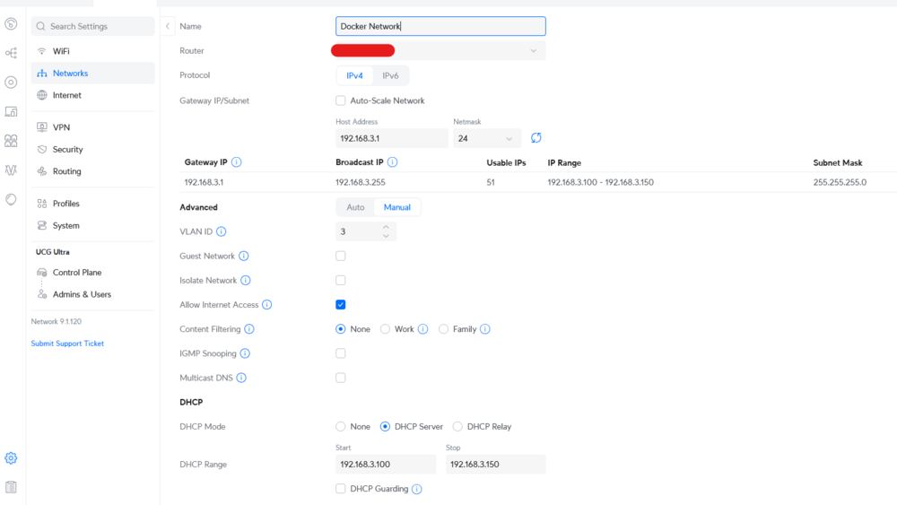Viewport: 897px width, 505px height.
Task: Click the info icon next to VLAN ID
Action: tap(222, 231)
